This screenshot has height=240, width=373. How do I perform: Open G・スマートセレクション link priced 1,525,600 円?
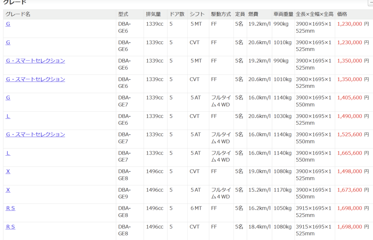[x=35, y=134]
